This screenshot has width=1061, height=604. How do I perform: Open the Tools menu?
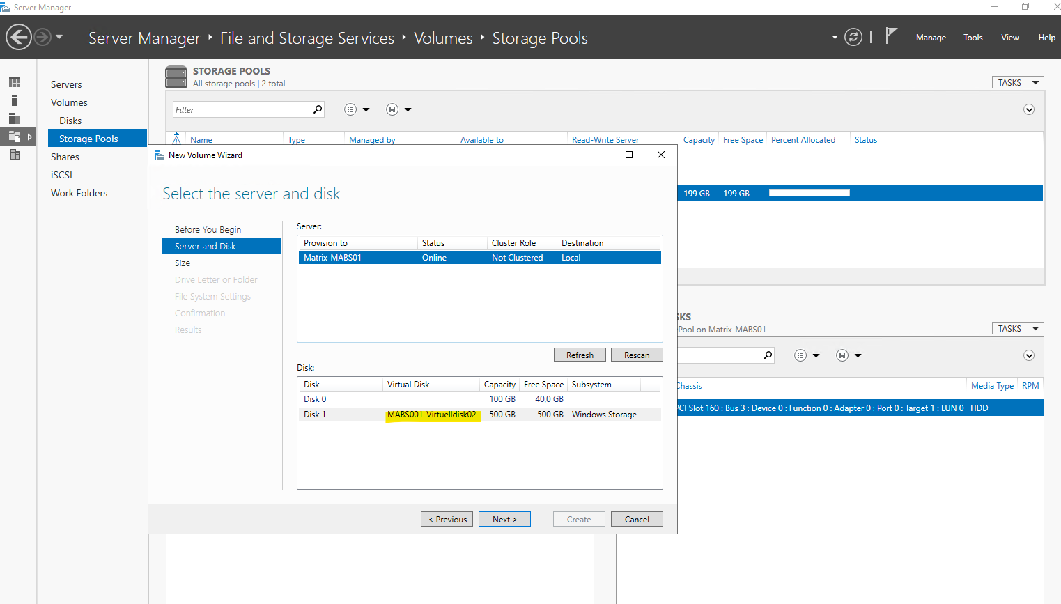point(973,38)
